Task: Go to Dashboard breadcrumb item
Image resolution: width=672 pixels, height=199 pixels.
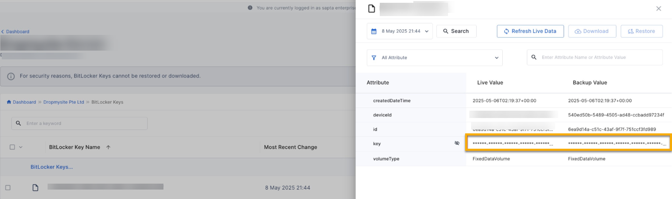Action: 24,102
